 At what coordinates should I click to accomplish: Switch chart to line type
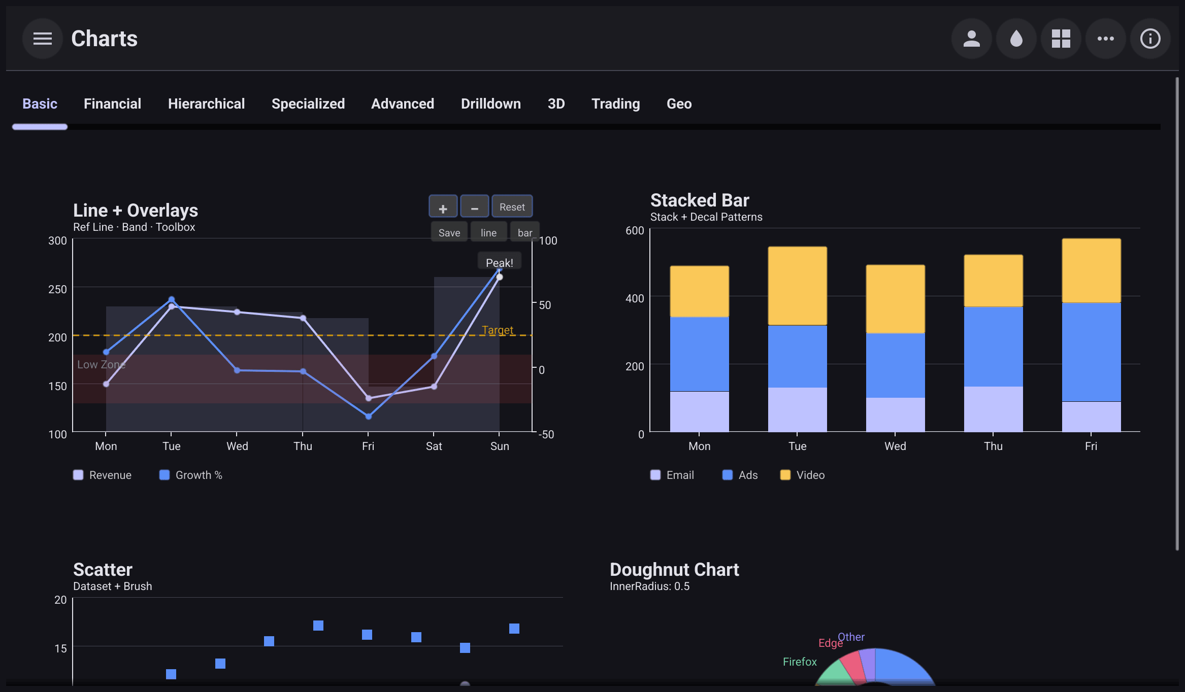click(489, 232)
